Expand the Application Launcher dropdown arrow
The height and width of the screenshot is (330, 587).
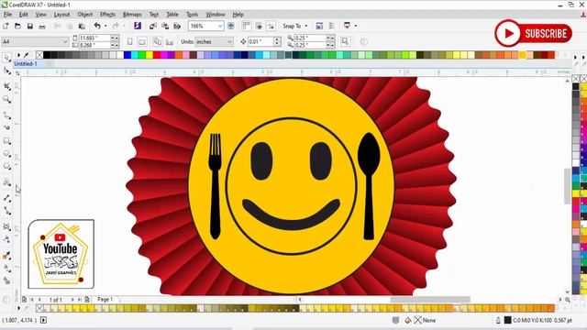click(355, 26)
